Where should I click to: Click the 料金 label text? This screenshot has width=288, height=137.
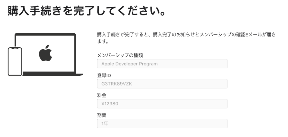tap(101, 95)
